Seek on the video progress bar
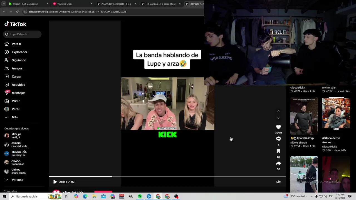Viewport: 356px width, 200px height. click(x=167, y=176)
